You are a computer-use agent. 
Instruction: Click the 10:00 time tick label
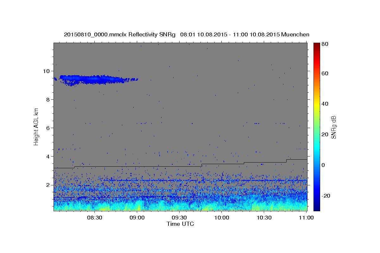pos(222,218)
